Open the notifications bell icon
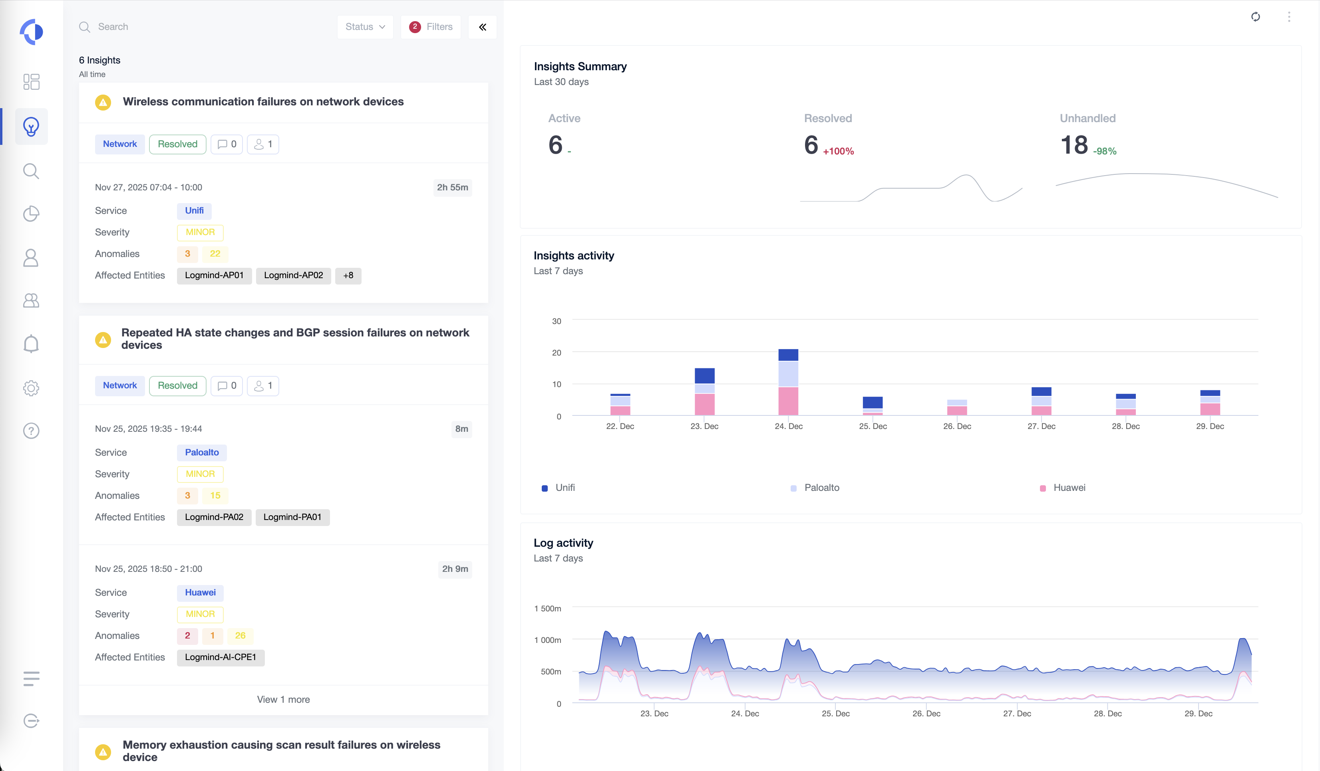 [32, 344]
